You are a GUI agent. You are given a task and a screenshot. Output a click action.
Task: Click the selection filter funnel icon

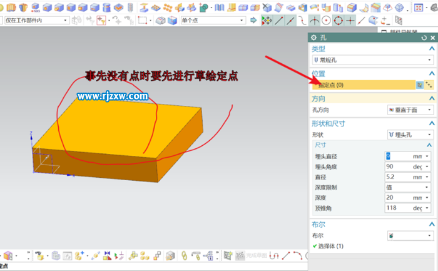click(101, 21)
